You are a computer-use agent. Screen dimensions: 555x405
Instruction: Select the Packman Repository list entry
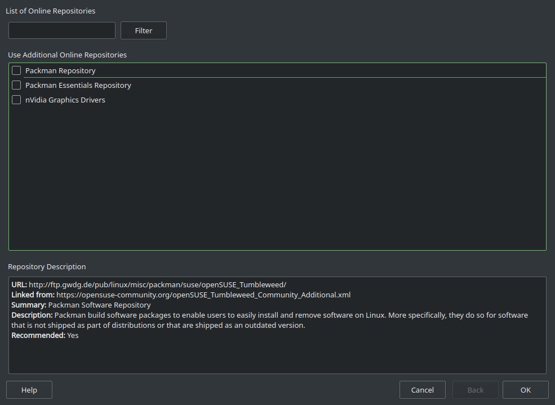tap(60, 70)
